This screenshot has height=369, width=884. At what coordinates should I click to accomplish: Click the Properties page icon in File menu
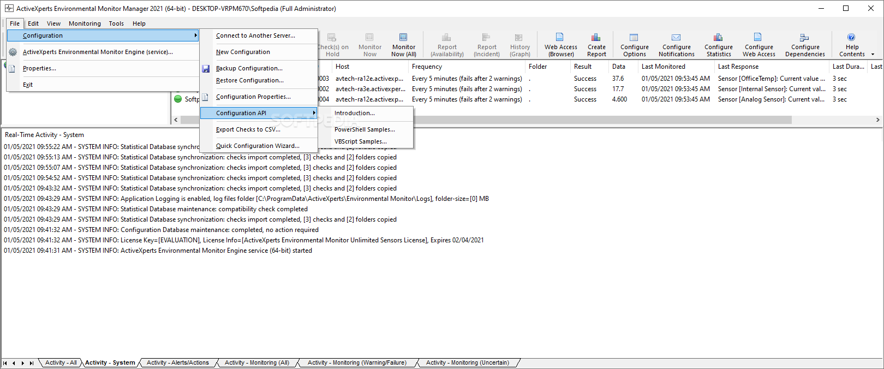(12, 68)
